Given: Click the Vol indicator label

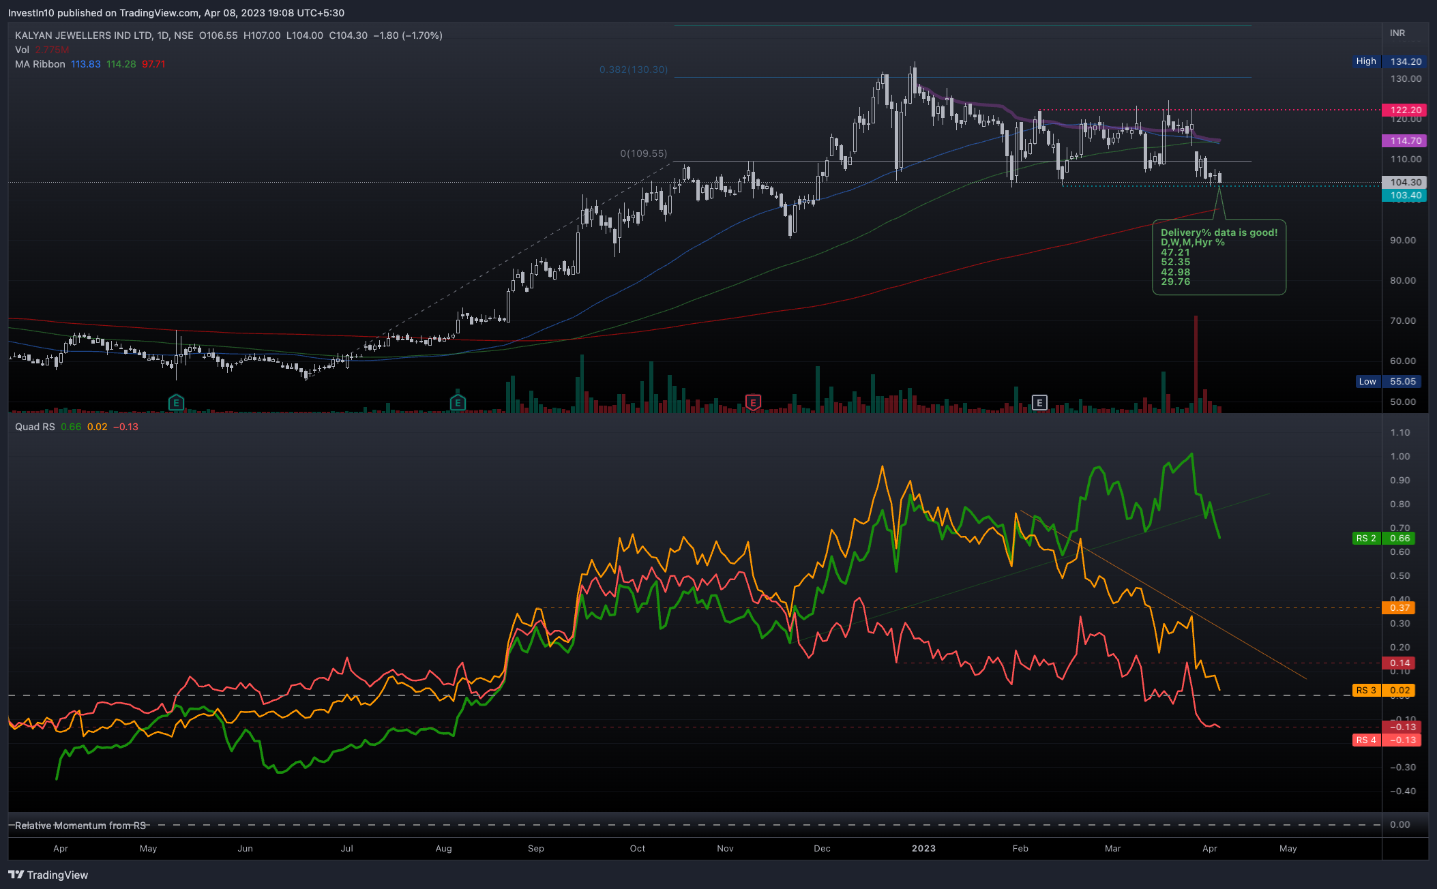Looking at the screenshot, I should pyautogui.click(x=22, y=50).
